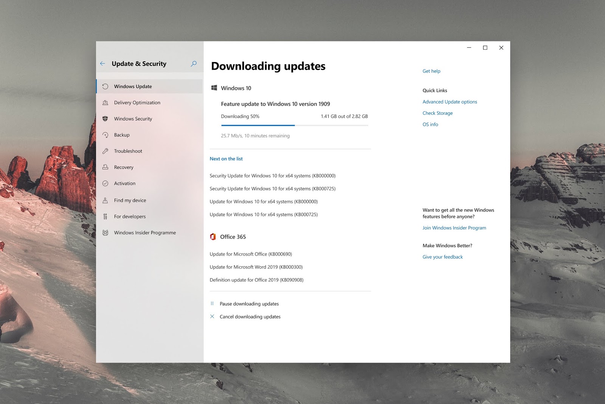
Task: Click Give your feedback link
Action: [x=442, y=257]
